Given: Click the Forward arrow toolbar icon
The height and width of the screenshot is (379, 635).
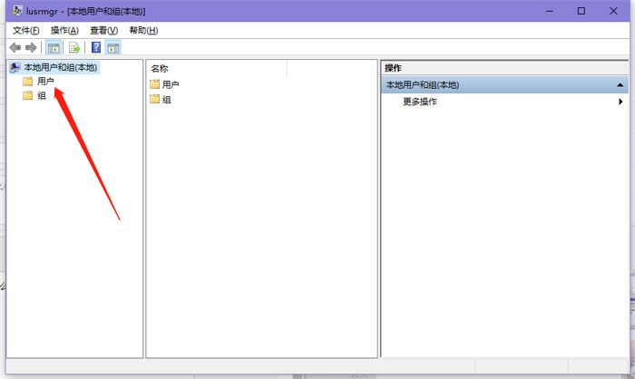Looking at the screenshot, I should 31,48.
